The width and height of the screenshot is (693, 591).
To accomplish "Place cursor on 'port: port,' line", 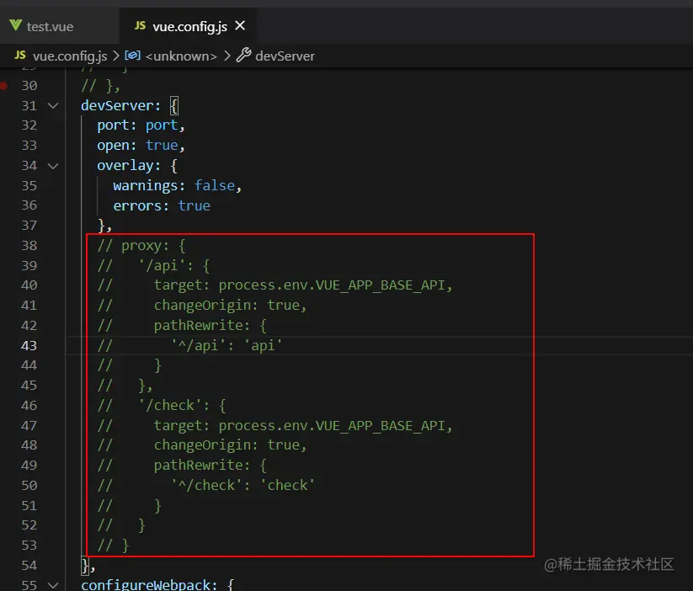I will [141, 125].
